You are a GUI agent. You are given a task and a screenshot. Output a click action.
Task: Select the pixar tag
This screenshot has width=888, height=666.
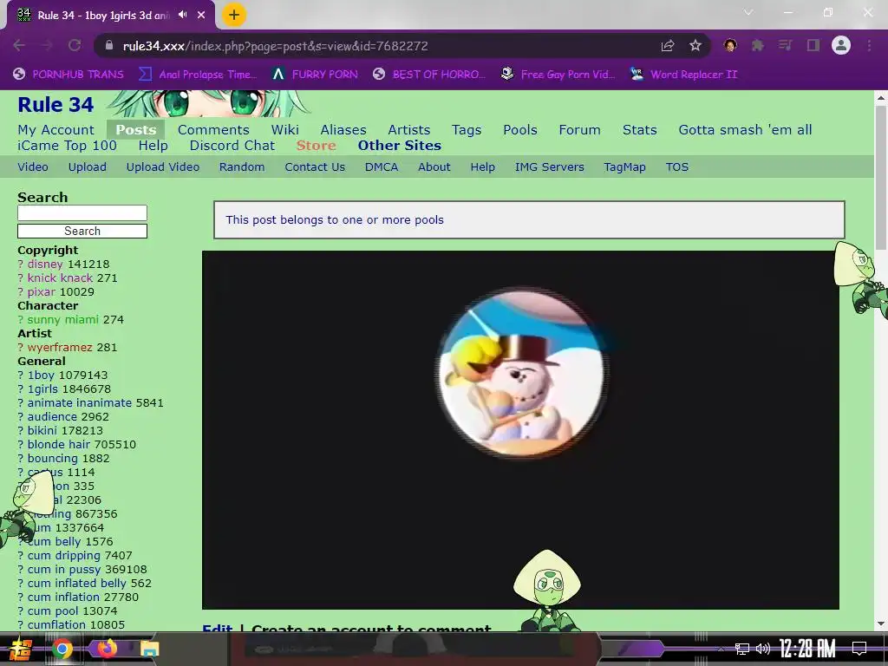pos(42,292)
